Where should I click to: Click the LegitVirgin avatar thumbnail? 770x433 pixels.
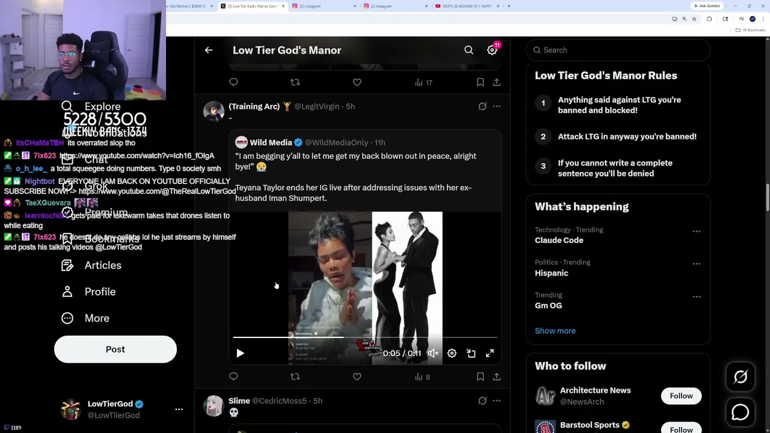pyautogui.click(x=214, y=111)
